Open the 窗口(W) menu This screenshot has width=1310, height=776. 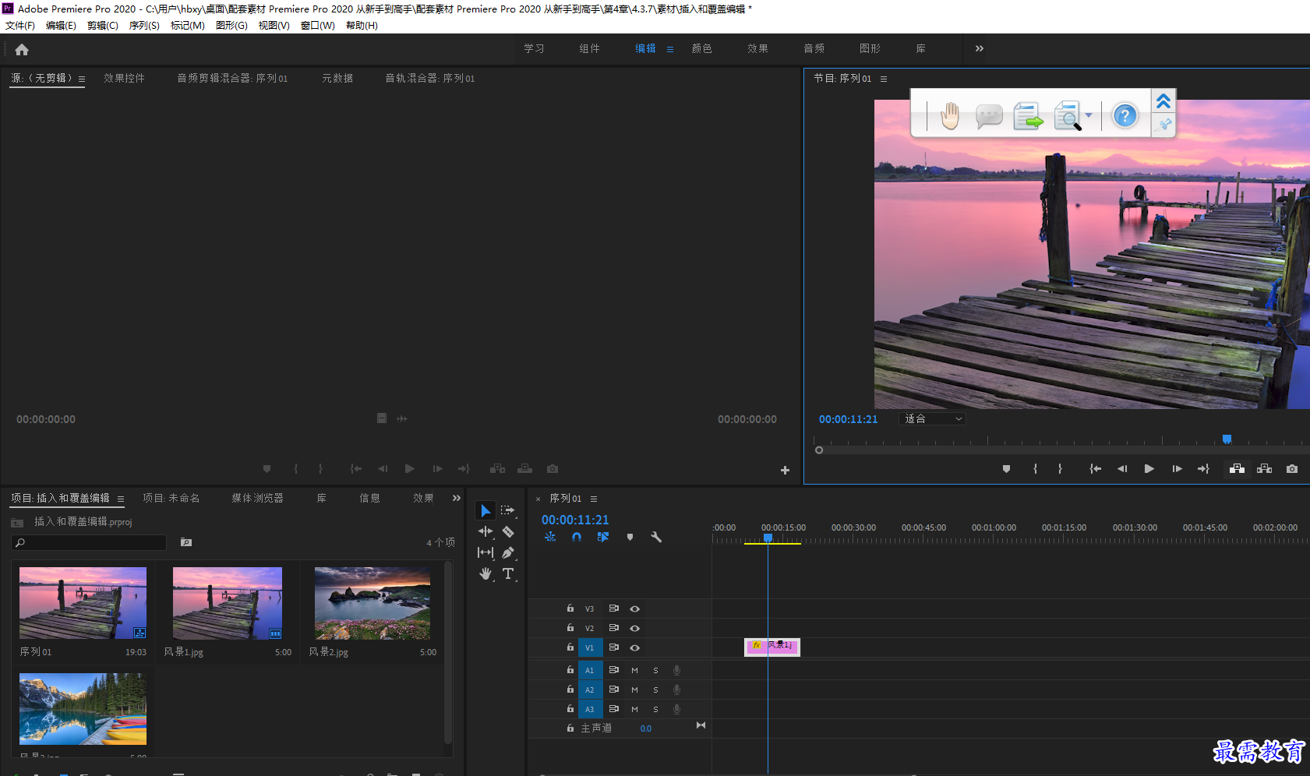coord(318,26)
